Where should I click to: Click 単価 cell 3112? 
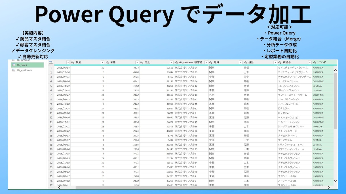[122, 95]
